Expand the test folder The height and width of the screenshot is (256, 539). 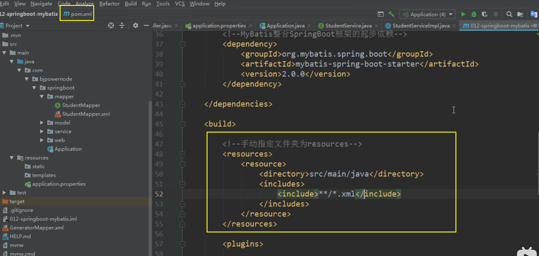click(x=4, y=193)
